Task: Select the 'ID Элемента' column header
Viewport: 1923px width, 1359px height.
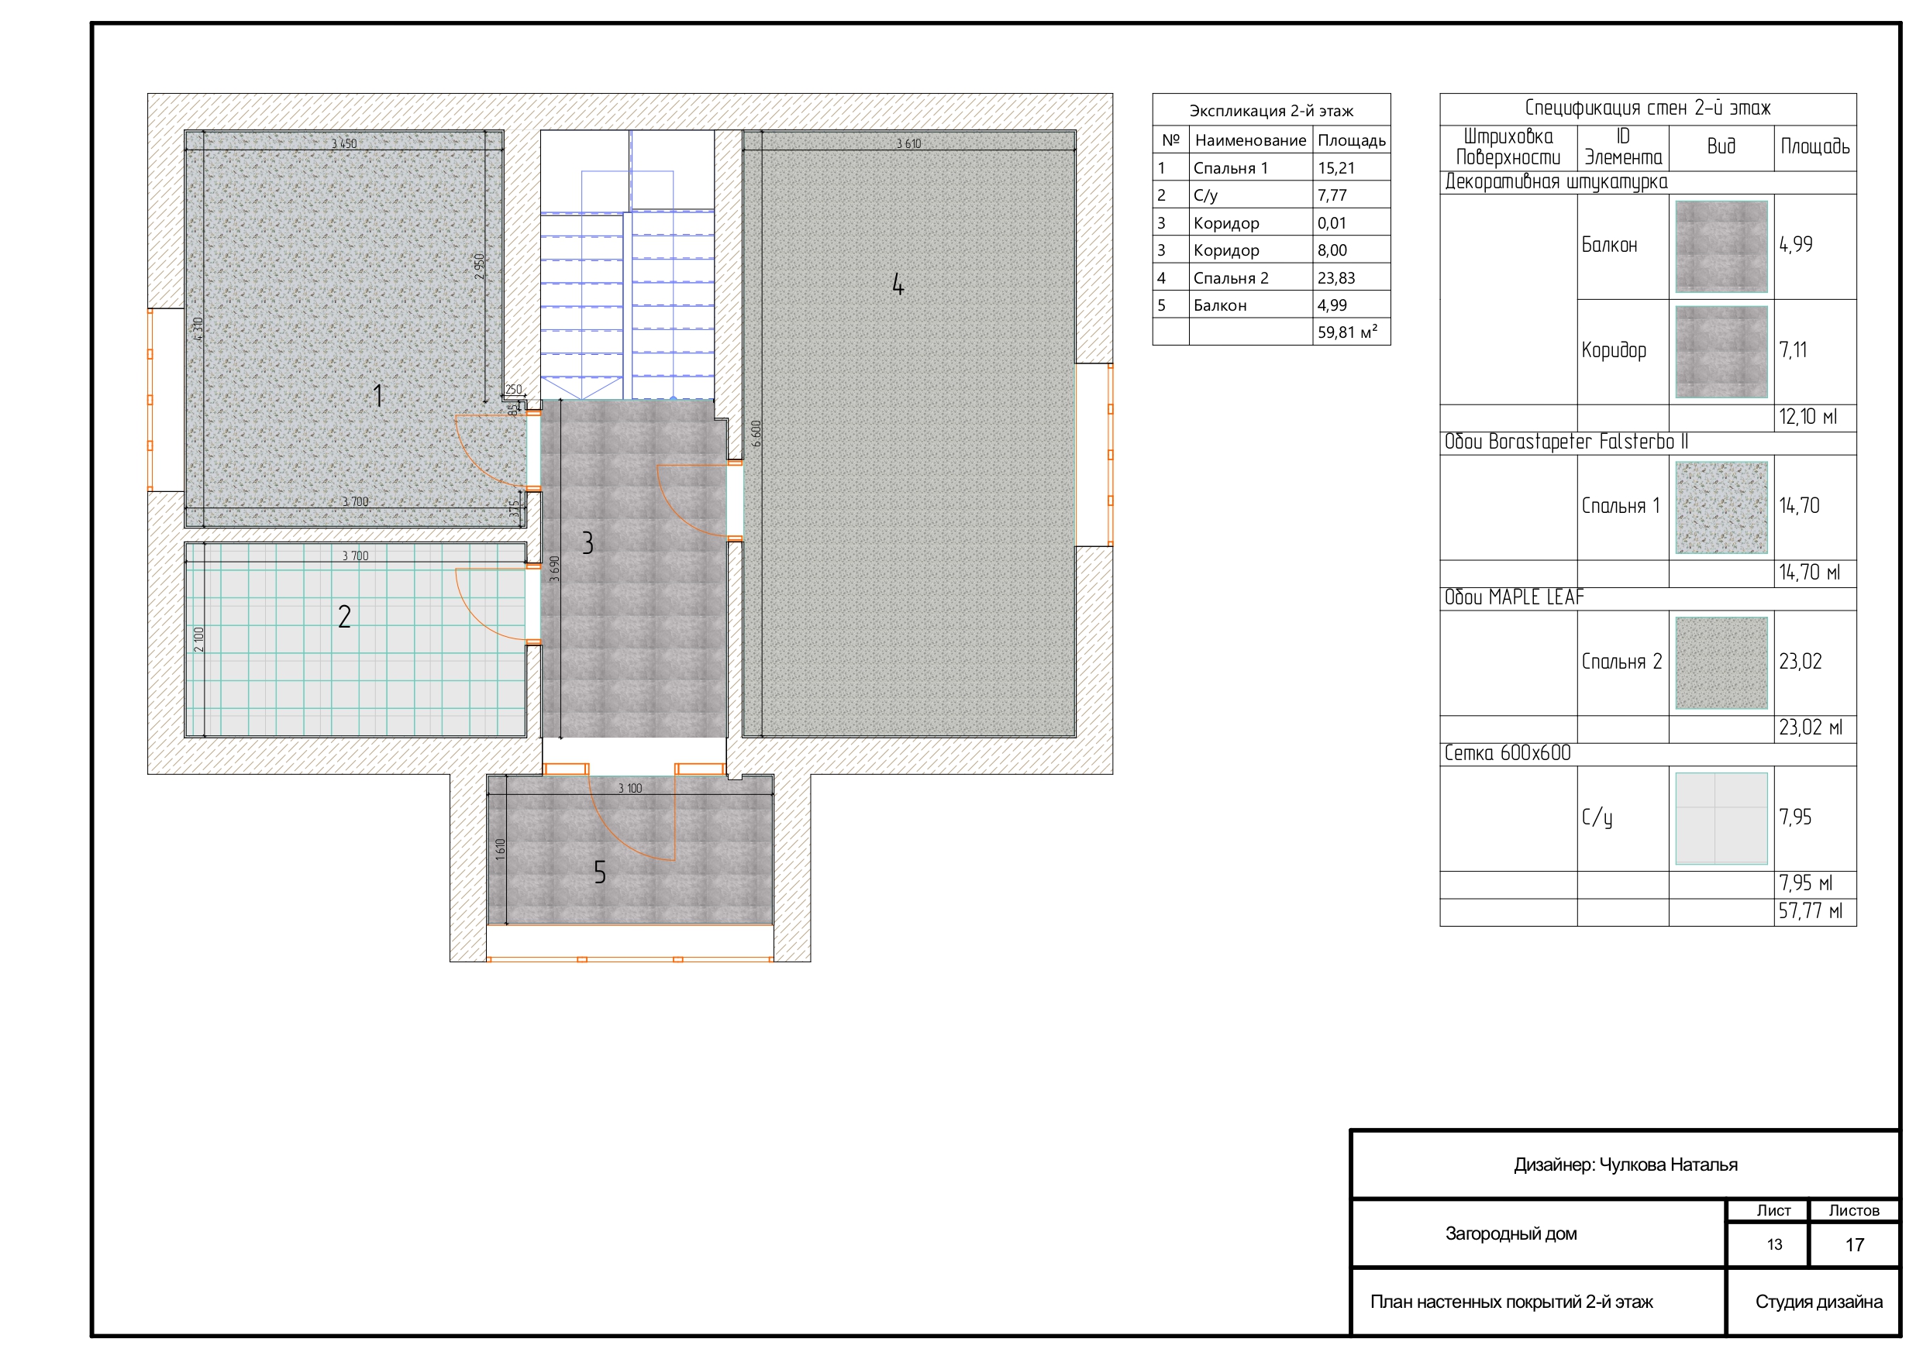Action: point(1622,147)
